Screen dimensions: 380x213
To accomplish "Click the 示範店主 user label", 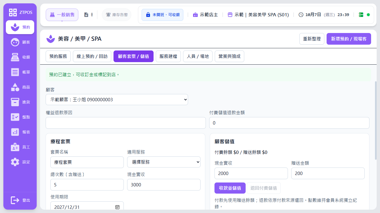I will coord(209,15).
